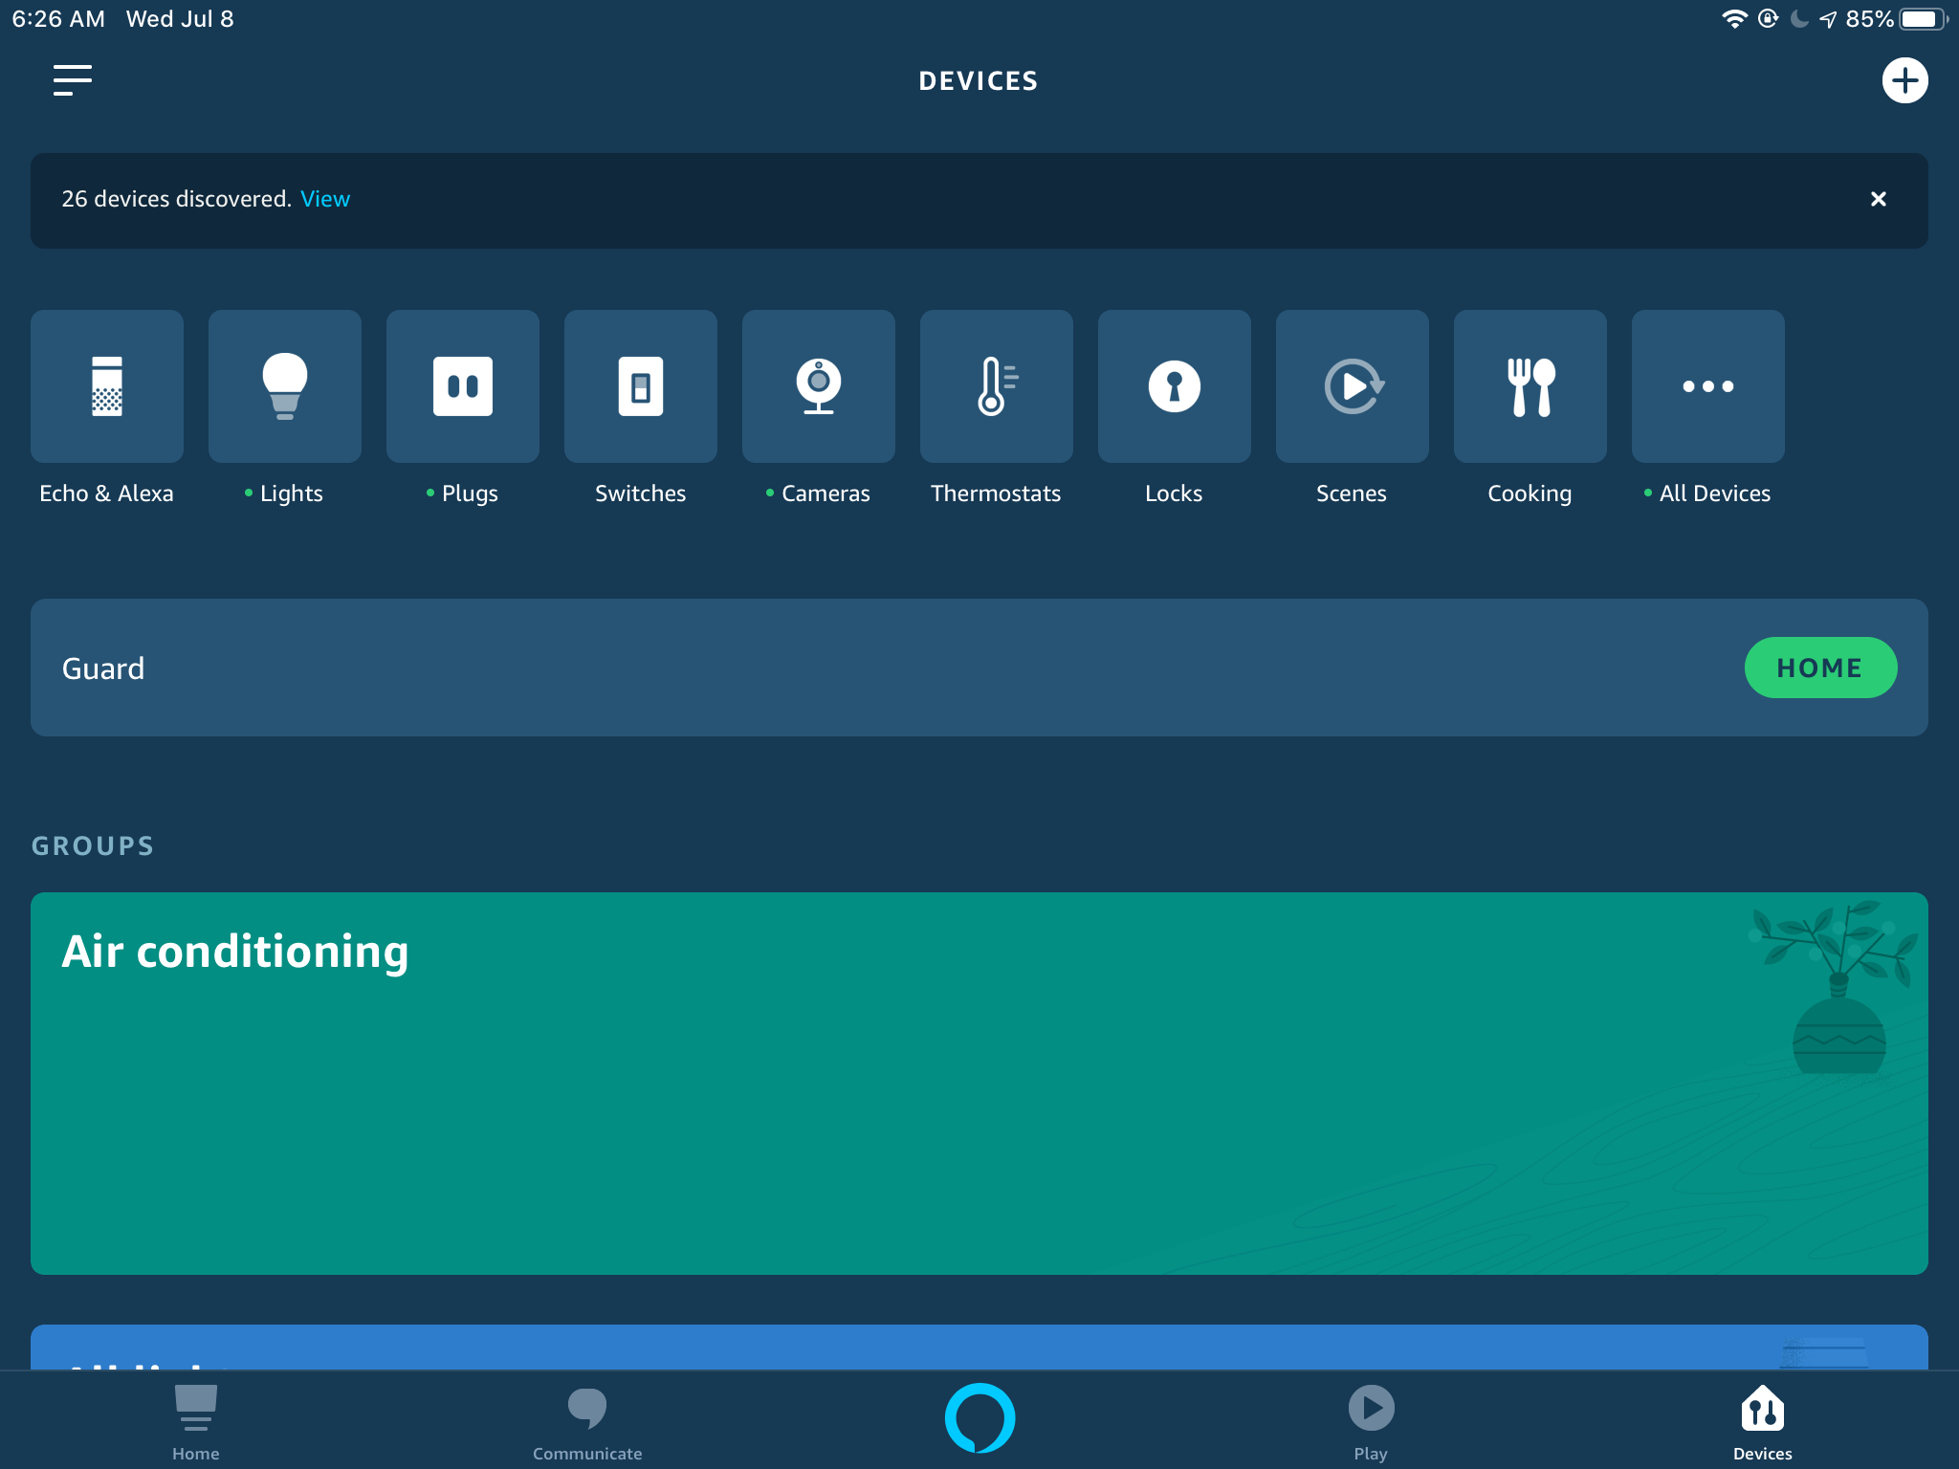1959x1469 pixels.
Task: Dismiss the devices discovered banner
Action: point(1879,199)
